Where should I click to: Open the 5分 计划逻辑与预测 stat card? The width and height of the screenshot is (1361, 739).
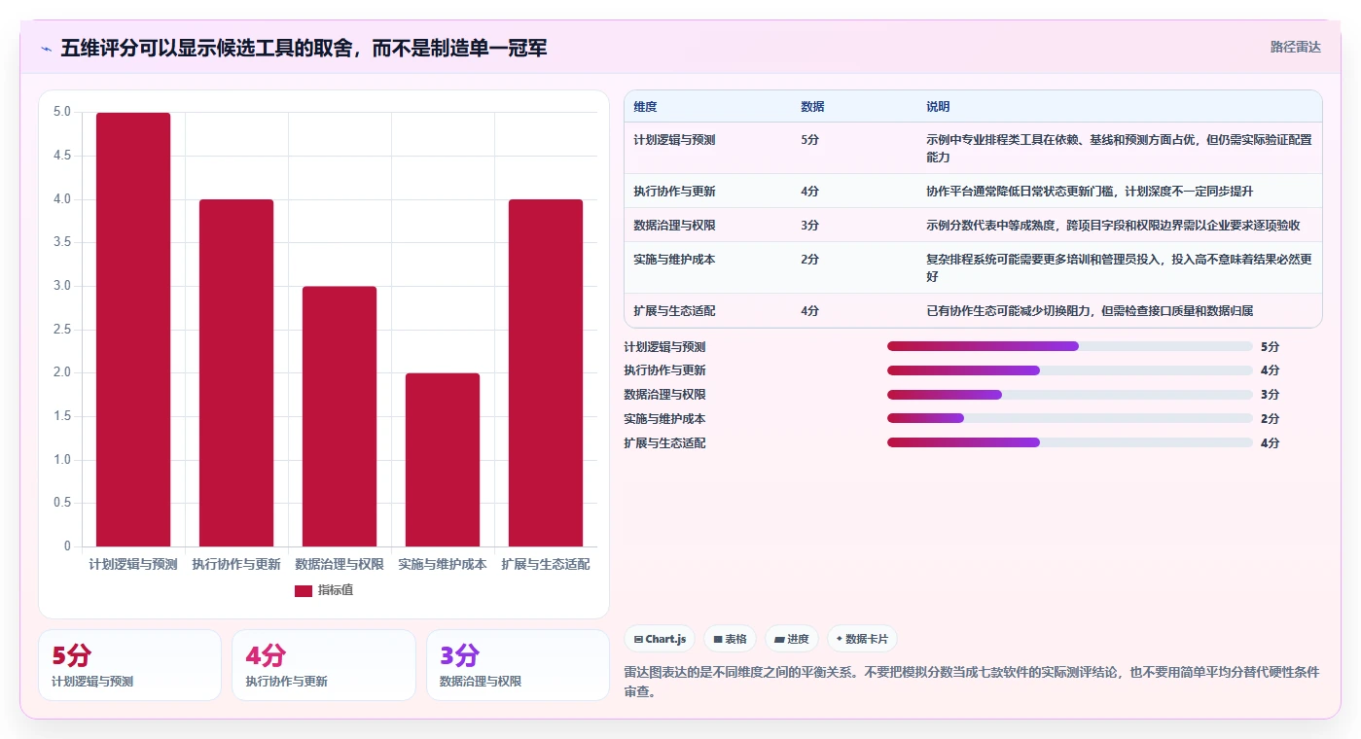pos(129,665)
